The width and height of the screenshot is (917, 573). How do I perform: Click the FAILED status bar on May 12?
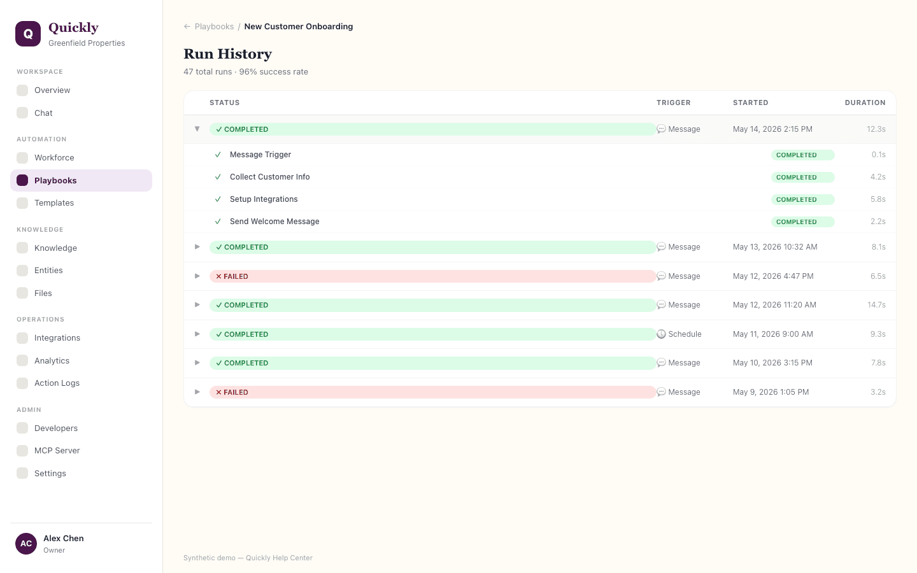(432, 276)
